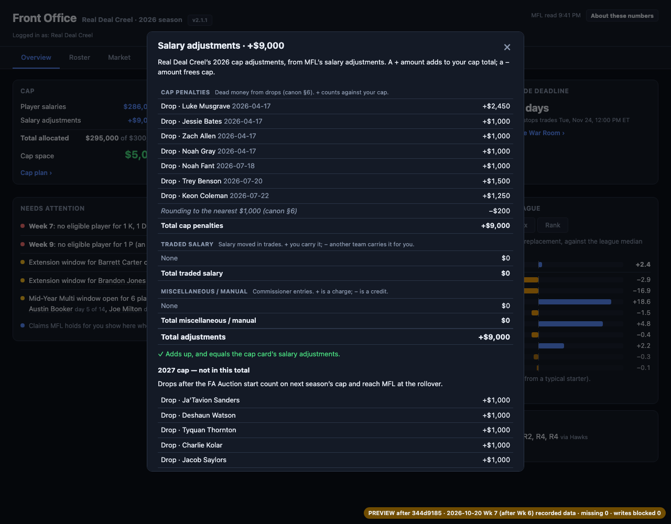Select the Rank view button
671x524 pixels.
point(553,225)
